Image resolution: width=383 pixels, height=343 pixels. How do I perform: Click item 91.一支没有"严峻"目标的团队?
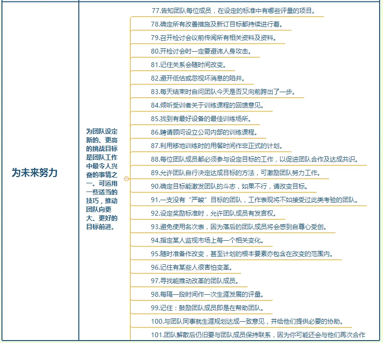[255, 200]
